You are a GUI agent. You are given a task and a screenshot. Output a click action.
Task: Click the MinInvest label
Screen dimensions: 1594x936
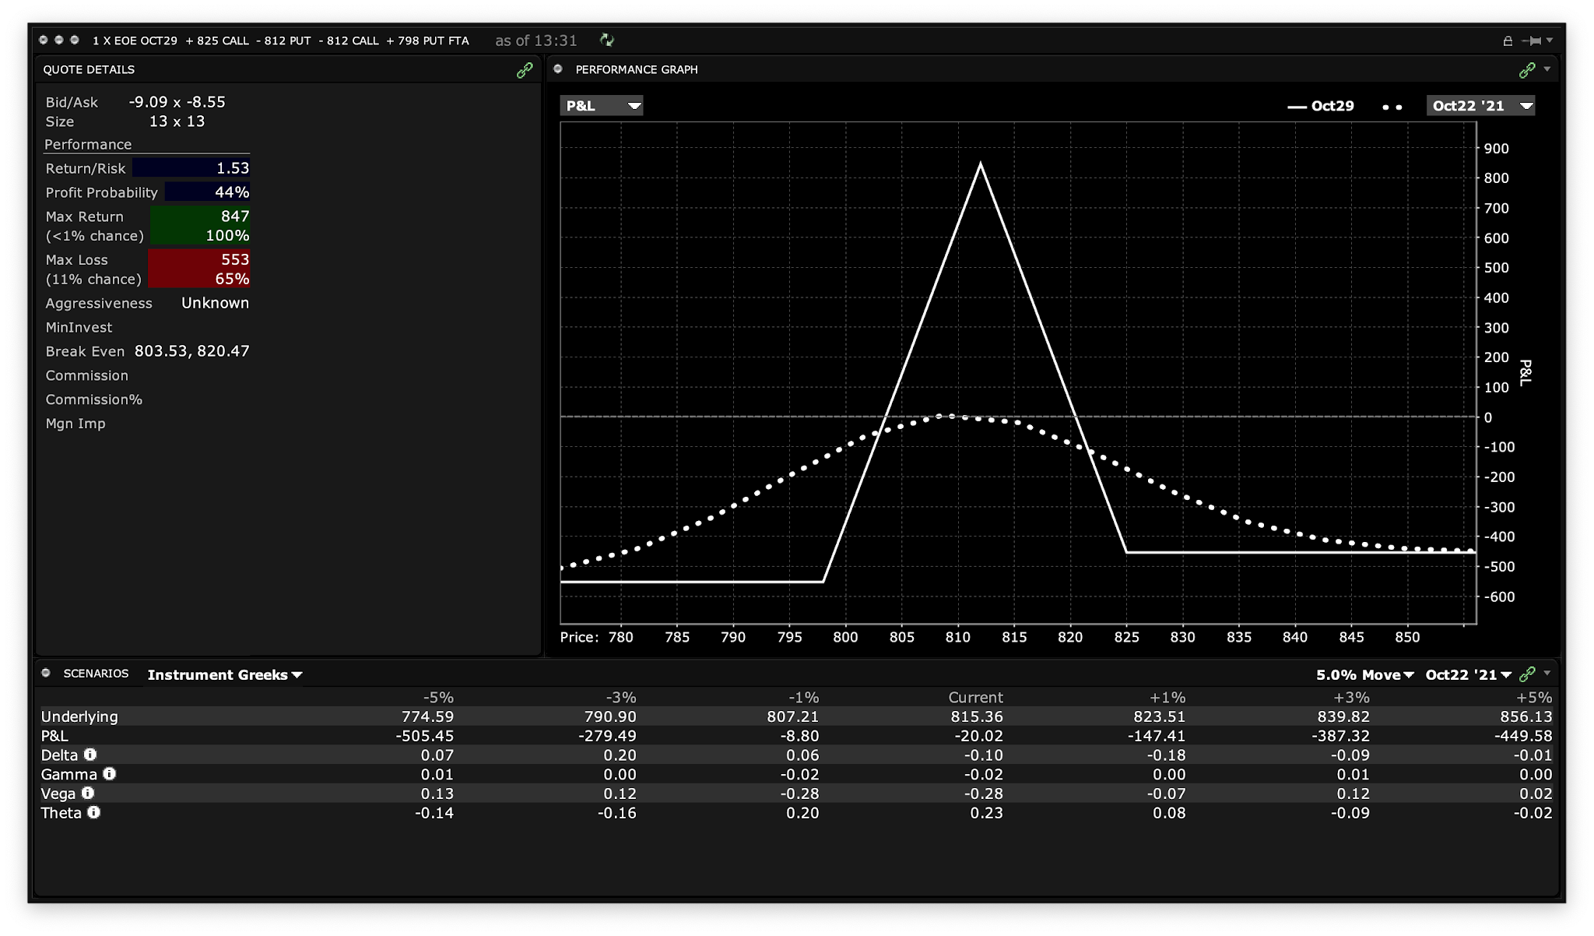click(79, 327)
